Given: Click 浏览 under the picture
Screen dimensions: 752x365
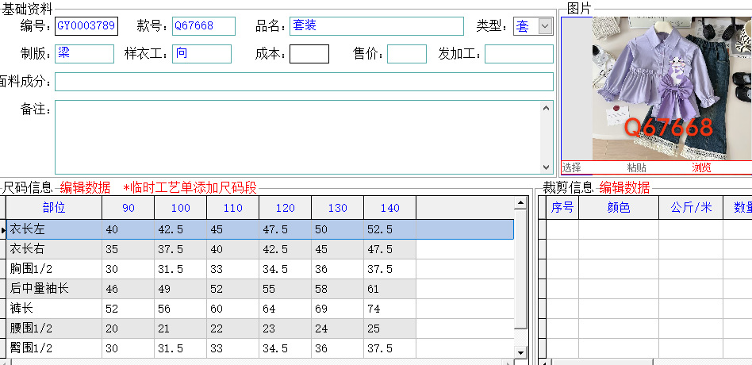Looking at the screenshot, I should pyautogui.click(x=701, y=167).
